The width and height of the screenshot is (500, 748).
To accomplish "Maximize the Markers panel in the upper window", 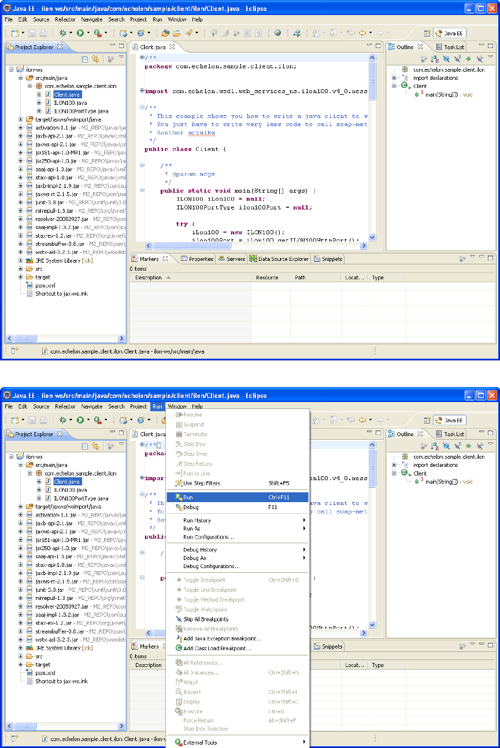I will coord(491,257).
